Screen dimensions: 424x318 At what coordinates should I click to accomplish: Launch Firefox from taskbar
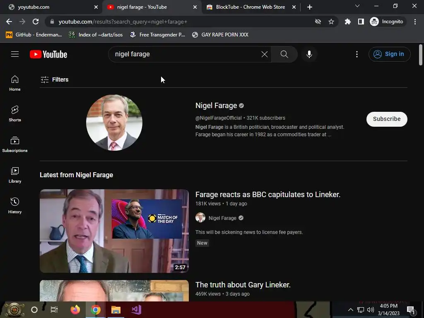click(x=75, y=310)
